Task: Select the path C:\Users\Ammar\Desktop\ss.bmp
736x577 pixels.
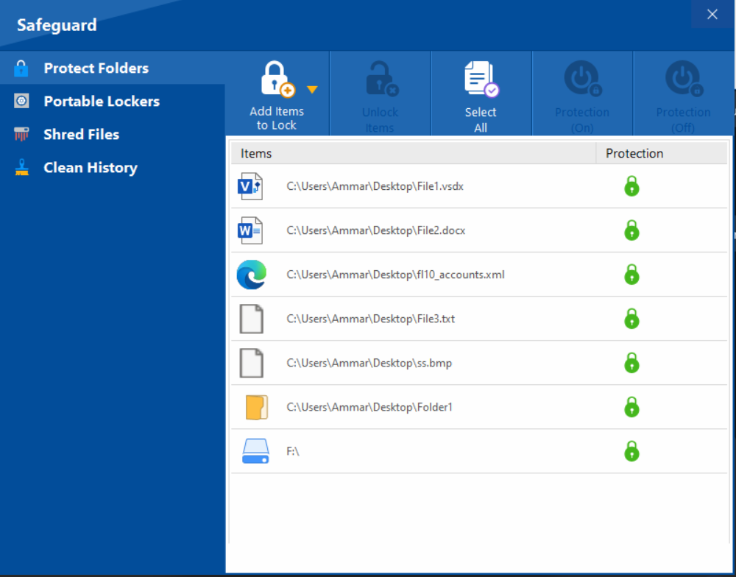Action: tap(369, 363)
